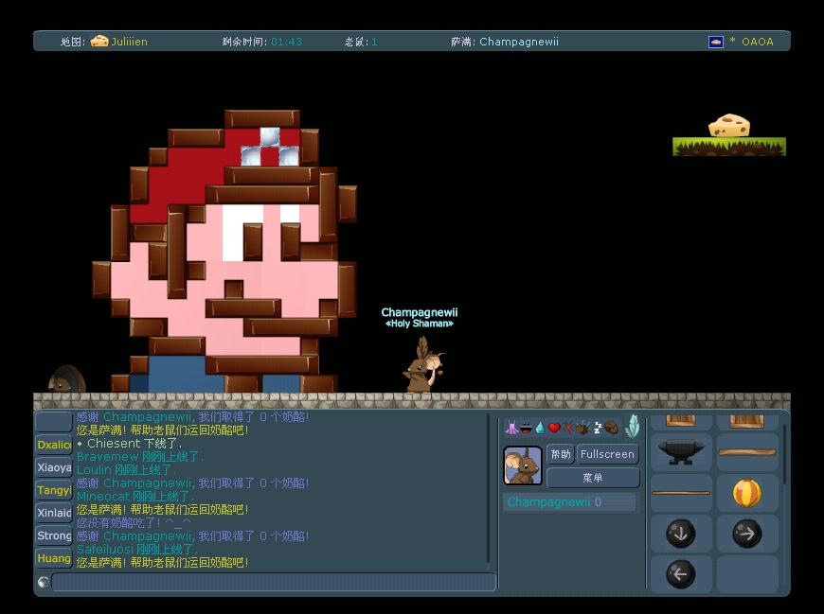Open the Xiaoya chat tab
The width and height of the screenshot is (824, 614).
[x=54, y=467]
